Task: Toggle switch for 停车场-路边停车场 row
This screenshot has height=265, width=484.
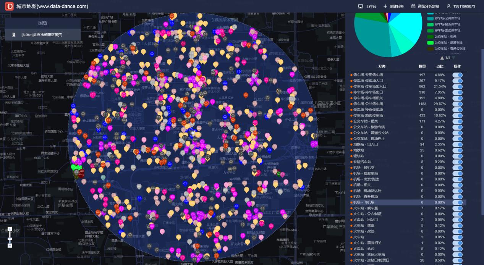Action: click(457, 115)
